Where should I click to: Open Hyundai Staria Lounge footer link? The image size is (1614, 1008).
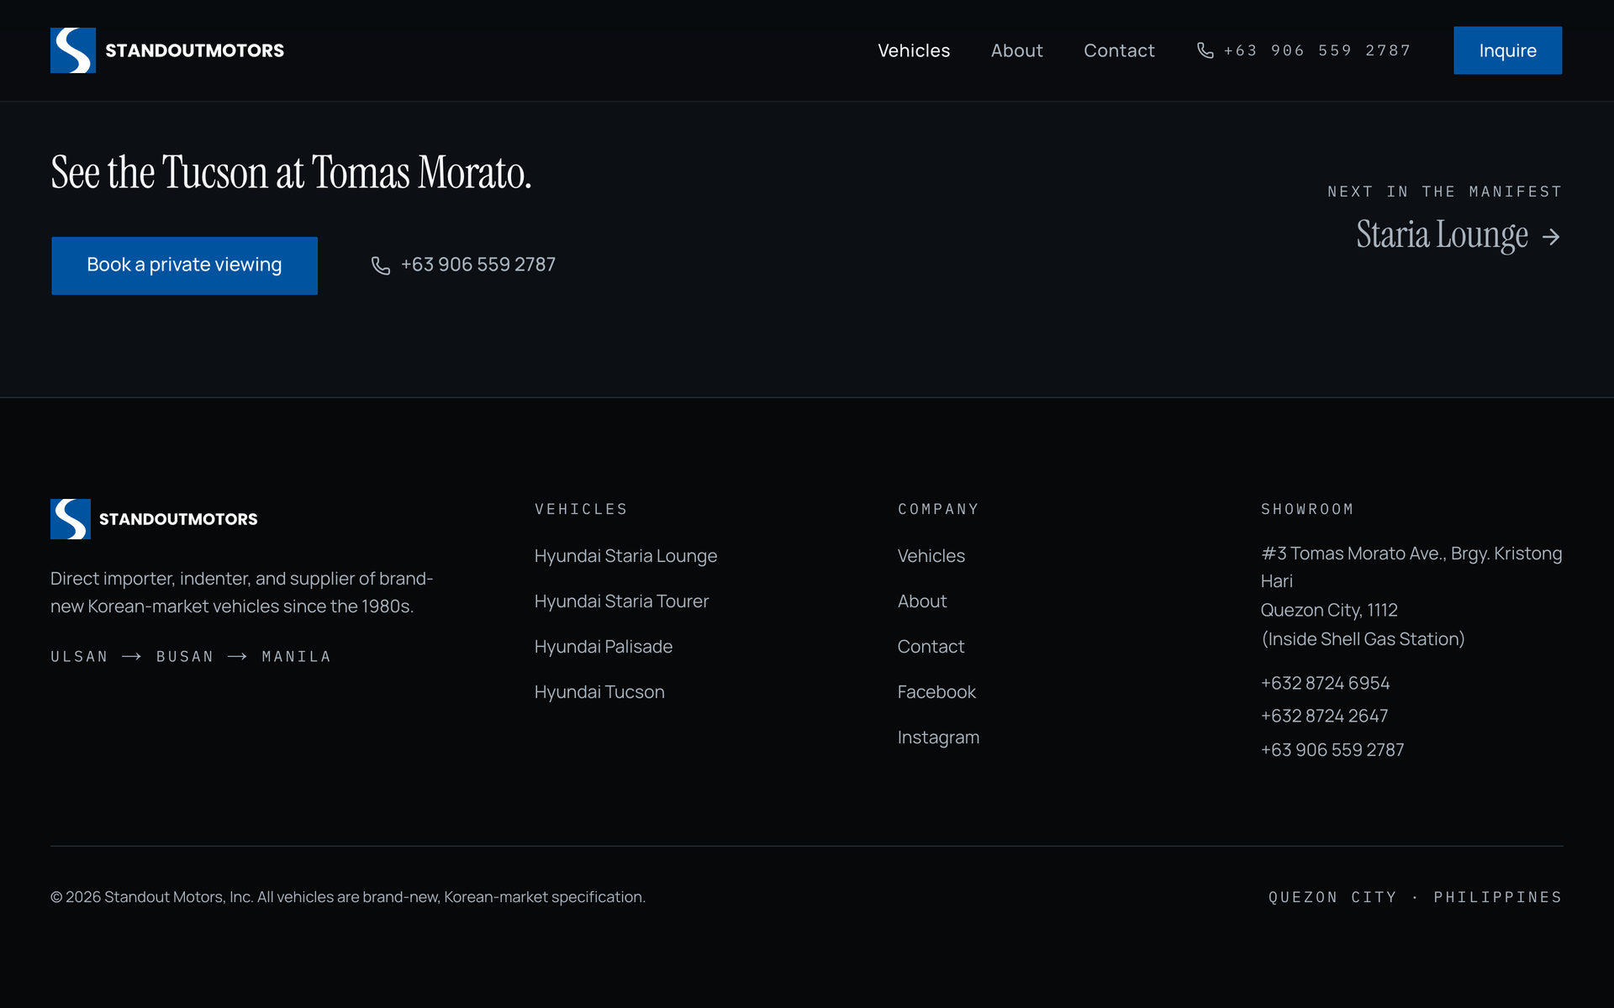pyautogui.click(x=625, y=556)
